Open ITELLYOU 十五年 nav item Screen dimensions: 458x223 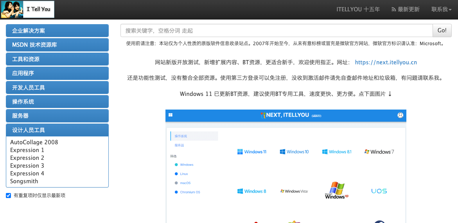click(358, 9)
